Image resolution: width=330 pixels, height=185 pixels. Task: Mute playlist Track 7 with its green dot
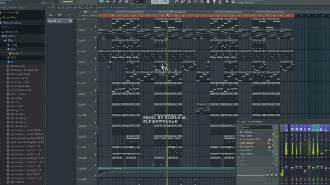coord(95,90)
